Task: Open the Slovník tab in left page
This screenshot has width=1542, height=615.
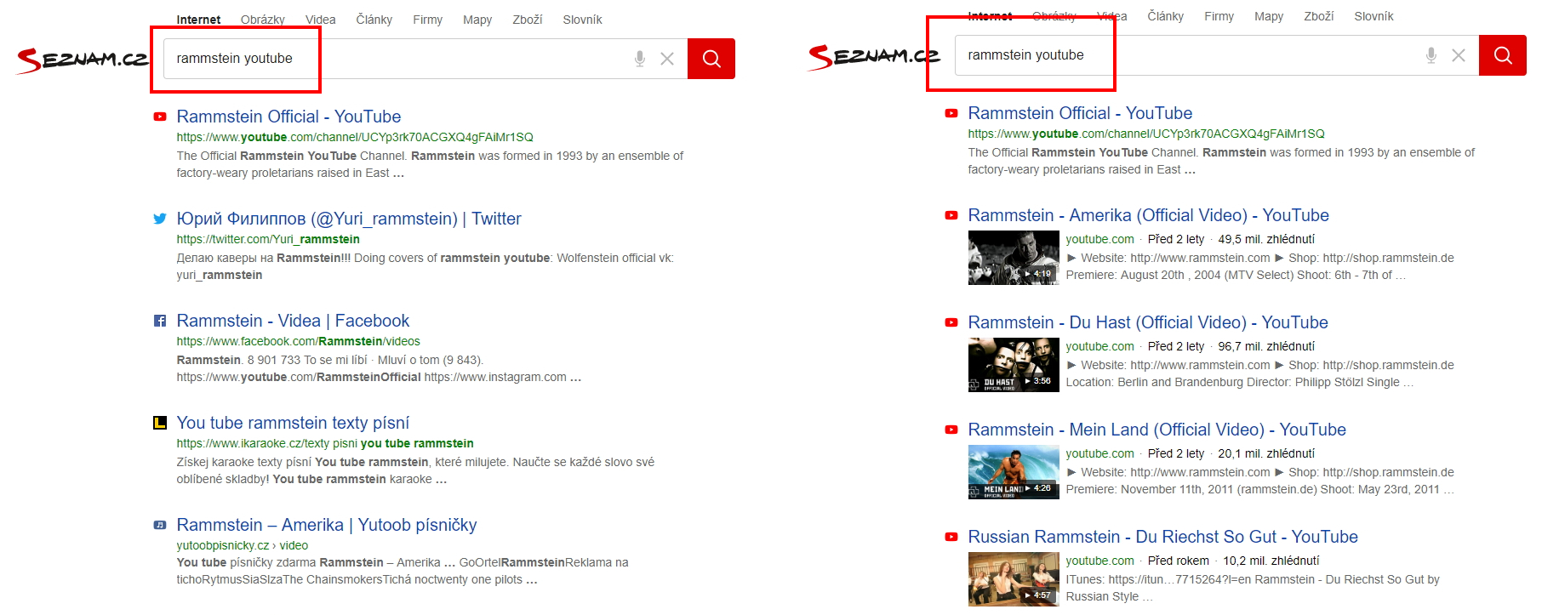Action: pos(583,20)
